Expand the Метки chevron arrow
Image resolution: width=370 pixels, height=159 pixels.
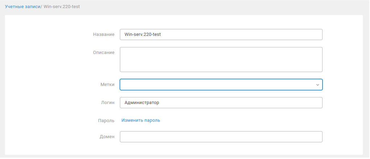coord(317,85)
